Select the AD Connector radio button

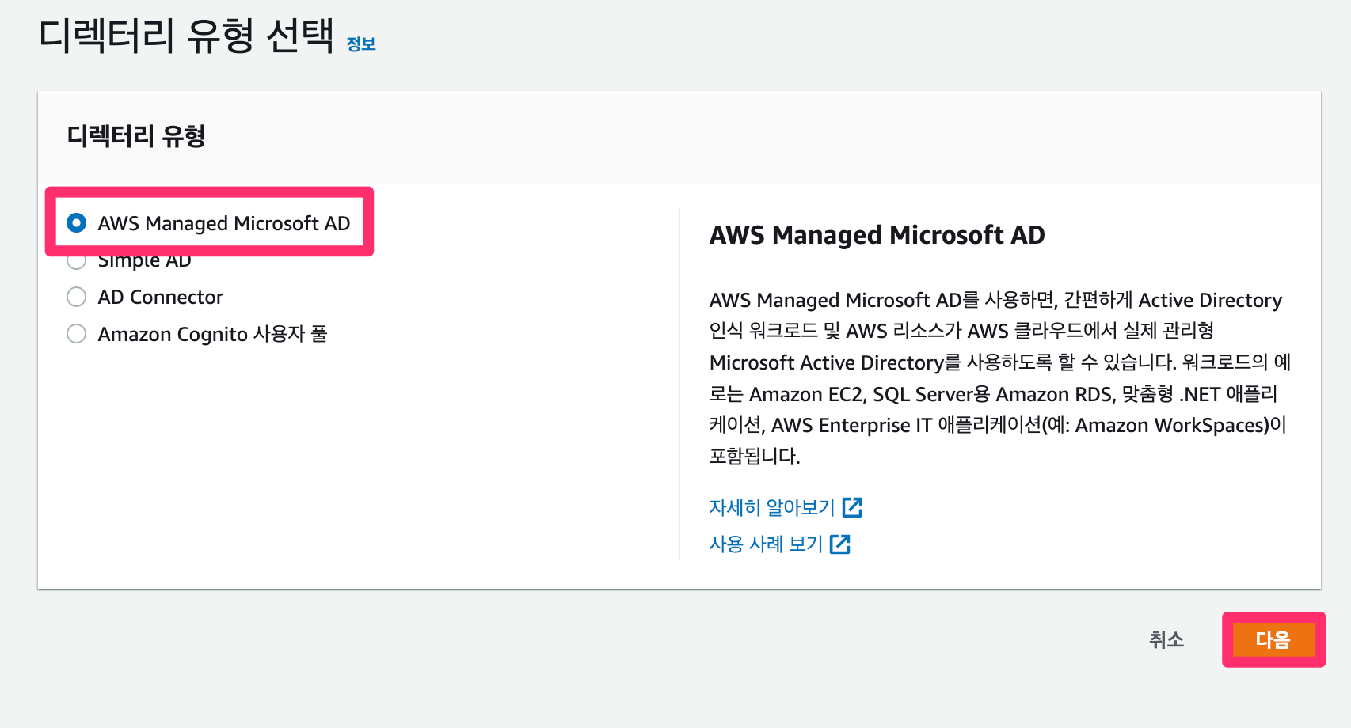(x=77, y=297)
